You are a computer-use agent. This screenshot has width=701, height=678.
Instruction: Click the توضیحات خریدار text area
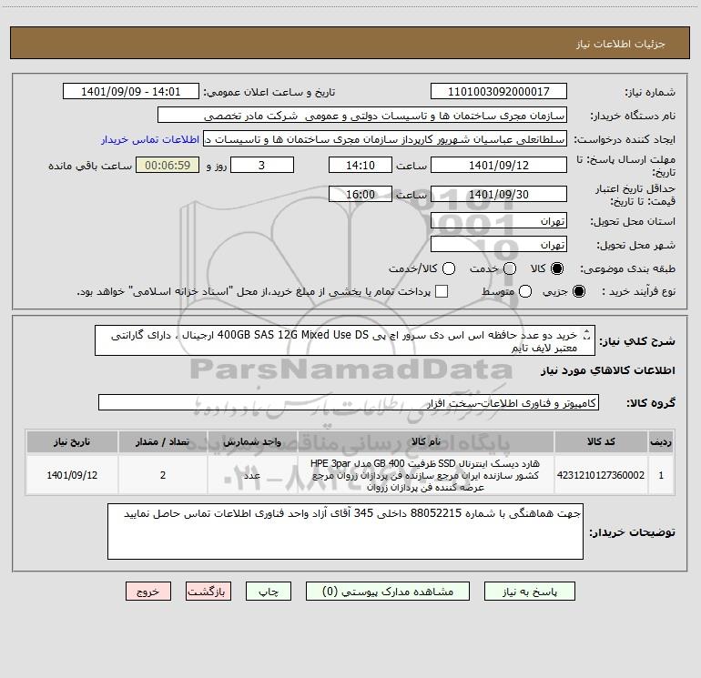(345, 531)
